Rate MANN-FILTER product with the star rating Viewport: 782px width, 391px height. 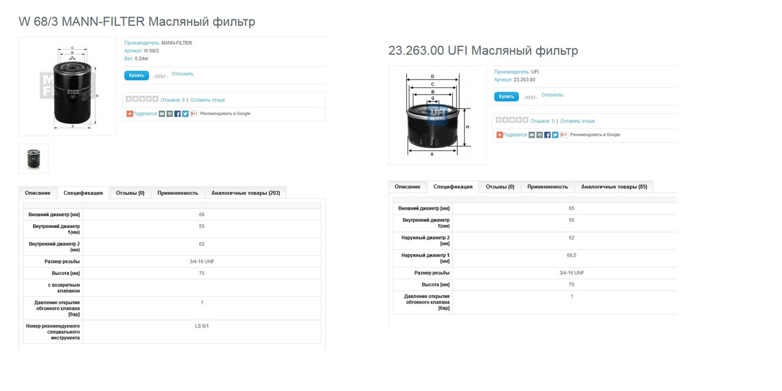142,99
